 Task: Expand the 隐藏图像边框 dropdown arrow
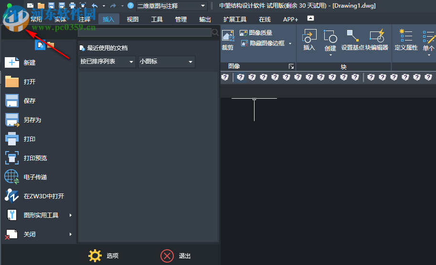[x=290, y=43]
